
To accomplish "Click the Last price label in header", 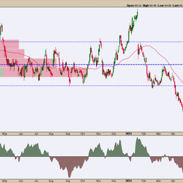I will 176,5.
